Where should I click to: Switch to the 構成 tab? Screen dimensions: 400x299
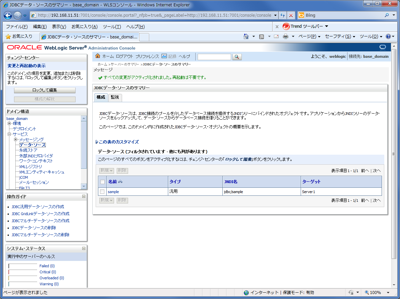(101, 97)
